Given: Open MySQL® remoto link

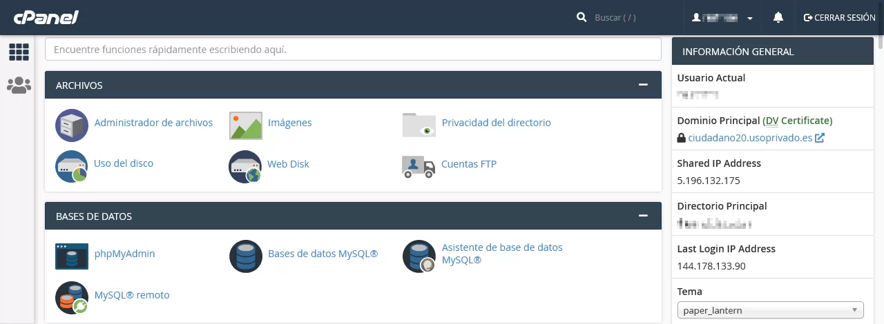Looking at the screenshot, I should (x=132, y=295).
